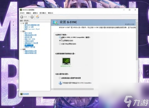Click the blue info icon near bottom
Viewport: 149px width, 108px height.
[60, 83]
